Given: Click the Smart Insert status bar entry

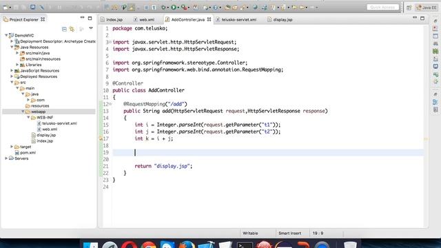Looking at the screenshot, I should (x=289, y=233).
